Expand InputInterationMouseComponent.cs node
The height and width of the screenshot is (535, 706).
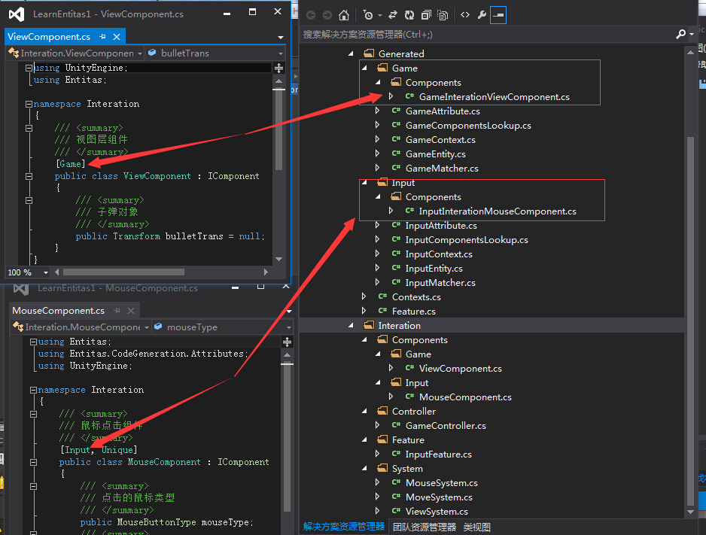coord(391,211)
